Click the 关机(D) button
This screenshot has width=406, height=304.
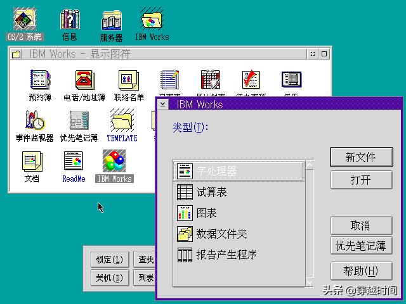point(110,278)
